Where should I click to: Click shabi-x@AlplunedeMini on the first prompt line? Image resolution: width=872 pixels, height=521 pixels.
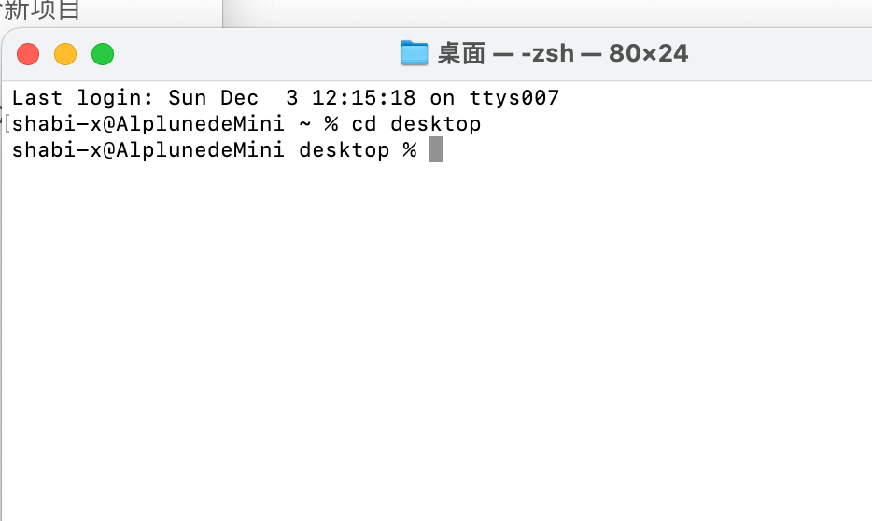point(148,124)
